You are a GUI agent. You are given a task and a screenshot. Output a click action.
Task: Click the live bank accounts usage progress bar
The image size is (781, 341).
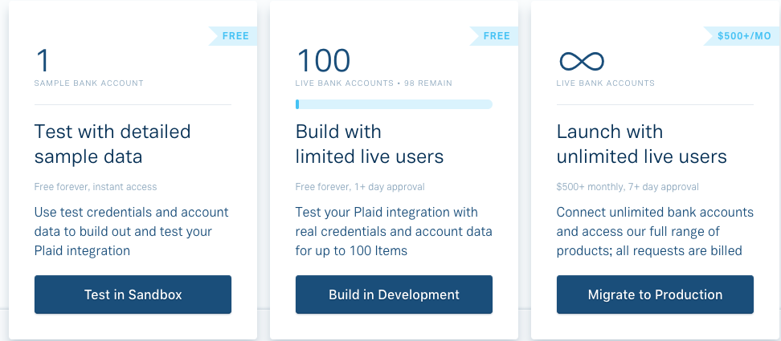pyautogui.click(x=394, y=104)
